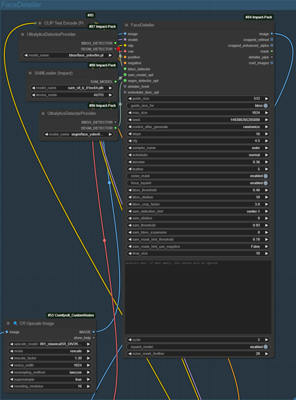Click the bbox_threshold 0.40 field
Screen dimensions: 296x400
(x=198, y=190)
